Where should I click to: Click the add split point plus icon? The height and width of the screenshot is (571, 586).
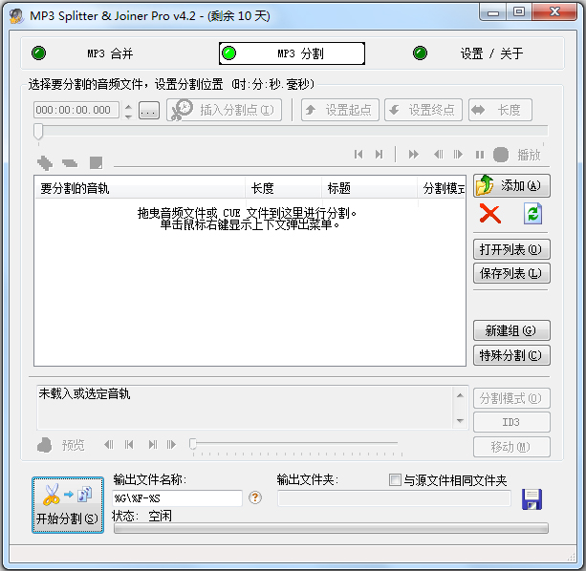45,162
